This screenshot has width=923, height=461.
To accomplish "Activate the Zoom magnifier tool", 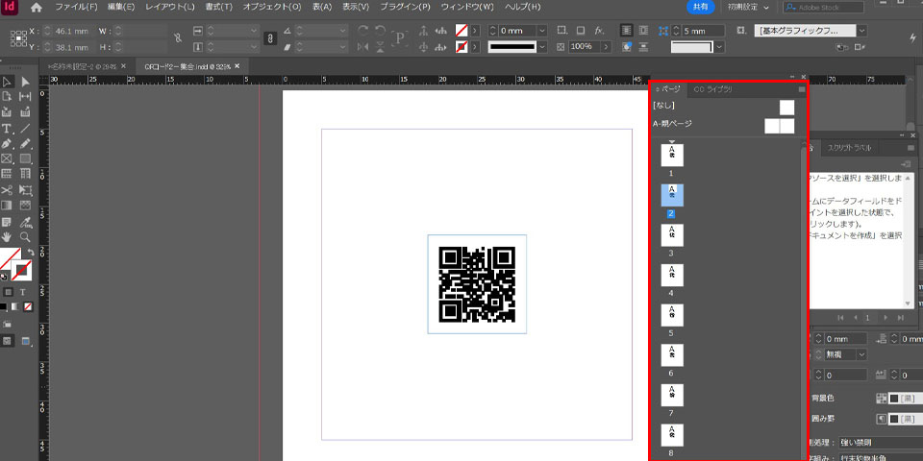I will click(x=25, y=236).
